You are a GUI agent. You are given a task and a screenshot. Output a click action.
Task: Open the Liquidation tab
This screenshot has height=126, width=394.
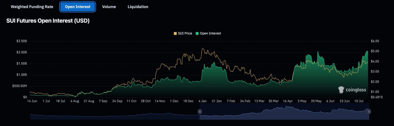pos(138,7)
